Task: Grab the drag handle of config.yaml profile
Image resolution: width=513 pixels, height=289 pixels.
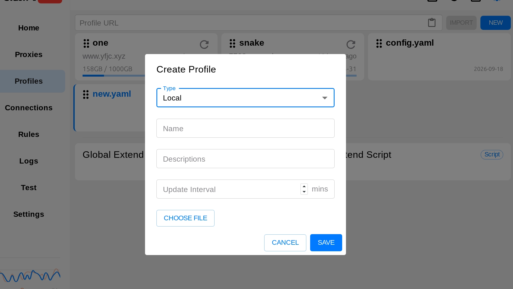Action: 379,43
